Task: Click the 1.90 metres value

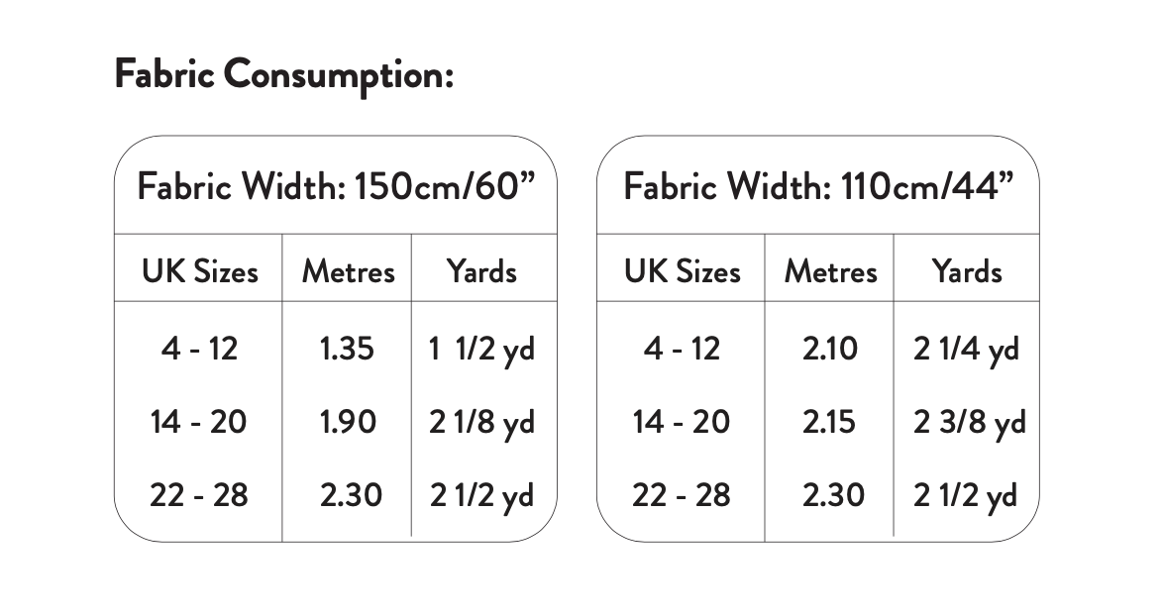Action: pos(348,422)
